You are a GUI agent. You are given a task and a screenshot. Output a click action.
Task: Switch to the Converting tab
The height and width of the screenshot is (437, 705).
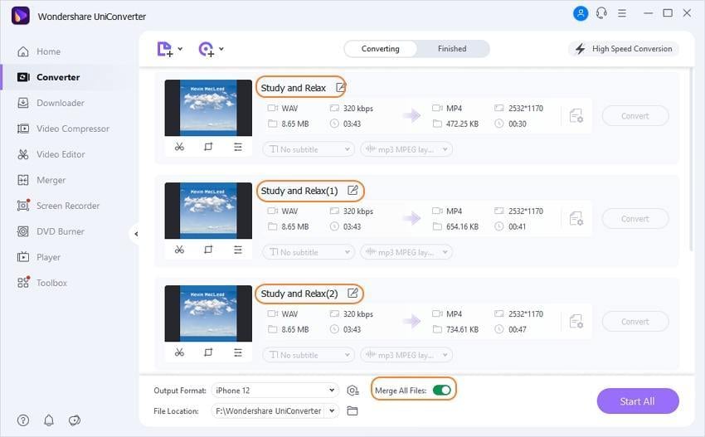click(x=381, y=49)
